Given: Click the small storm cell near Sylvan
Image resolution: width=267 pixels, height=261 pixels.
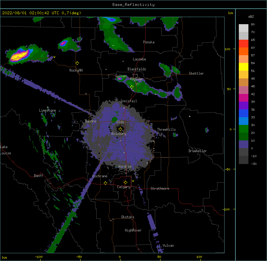Looking at the screenshot, I should click(120, 79).
